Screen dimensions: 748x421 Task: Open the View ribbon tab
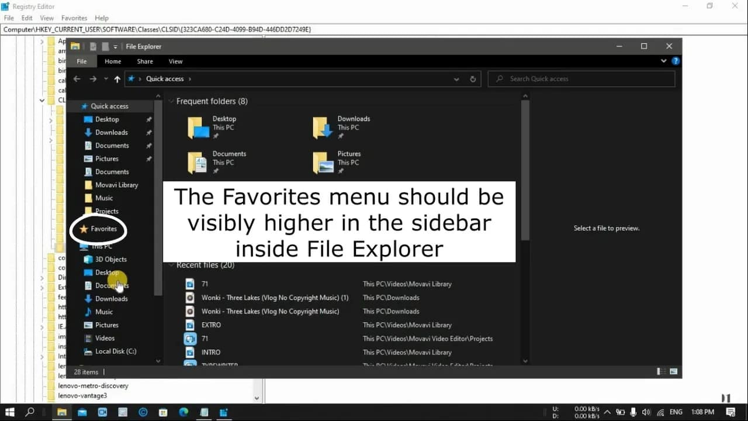[x=175, y=61]
